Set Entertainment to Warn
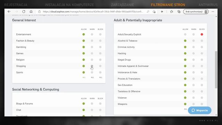The image size is (222, 125). click(92, 34)
